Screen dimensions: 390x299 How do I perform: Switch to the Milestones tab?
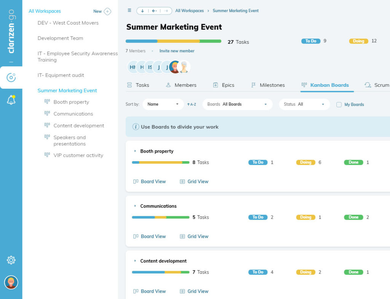[271, 85]
